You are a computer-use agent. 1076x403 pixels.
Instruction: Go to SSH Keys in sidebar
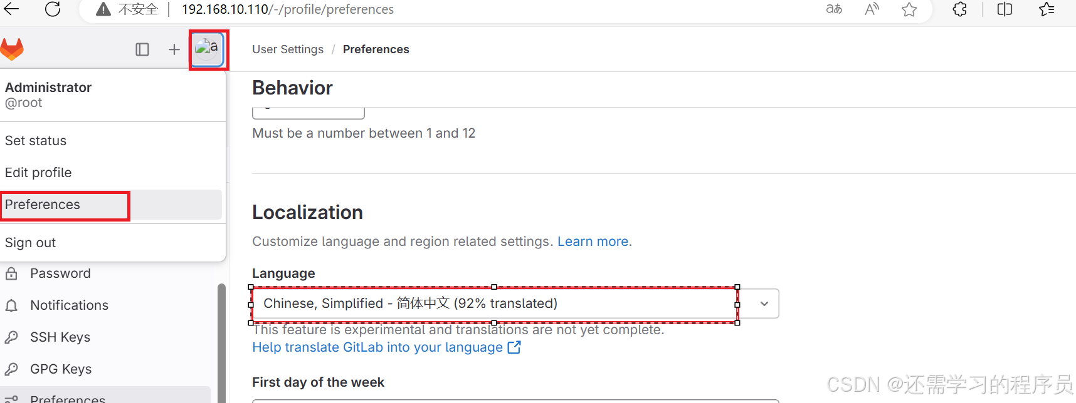coord(60,337)
